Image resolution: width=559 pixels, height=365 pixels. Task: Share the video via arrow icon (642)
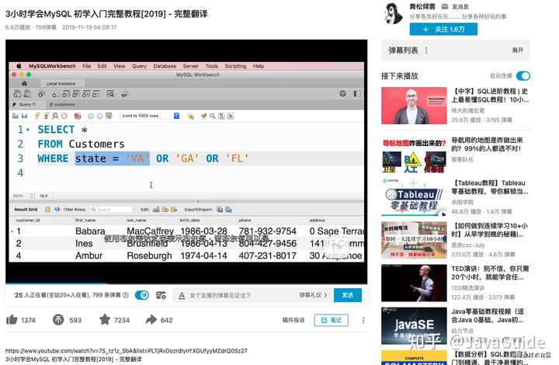151,320
